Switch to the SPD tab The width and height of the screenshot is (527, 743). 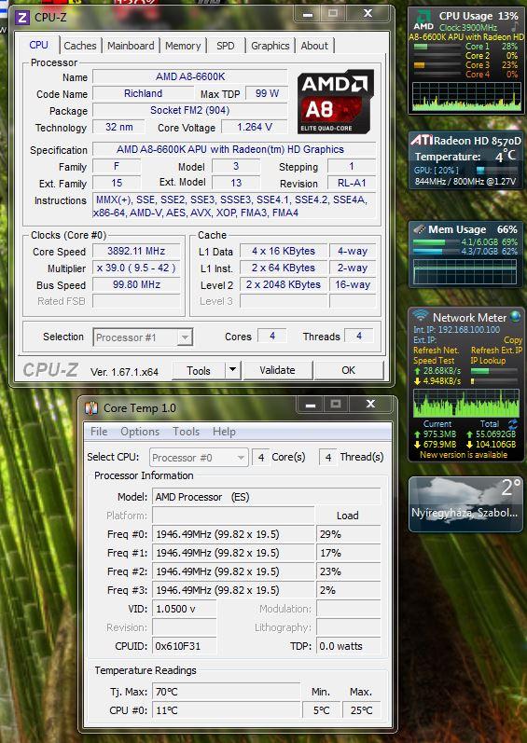[x=226, y=46]
